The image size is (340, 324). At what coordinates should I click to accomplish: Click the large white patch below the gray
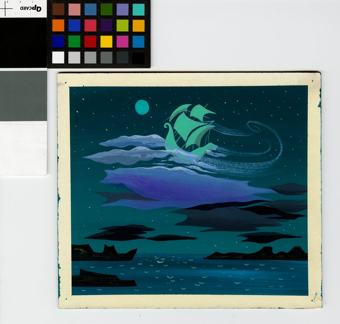(x=23, y=148)
